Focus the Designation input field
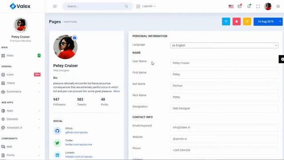This screenshot has width=284, height=160. (x=224, y=108)
